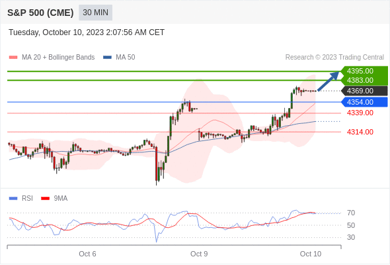
Task: Click the blue 4354.00 pivot price tag
Action: (364, 102)
